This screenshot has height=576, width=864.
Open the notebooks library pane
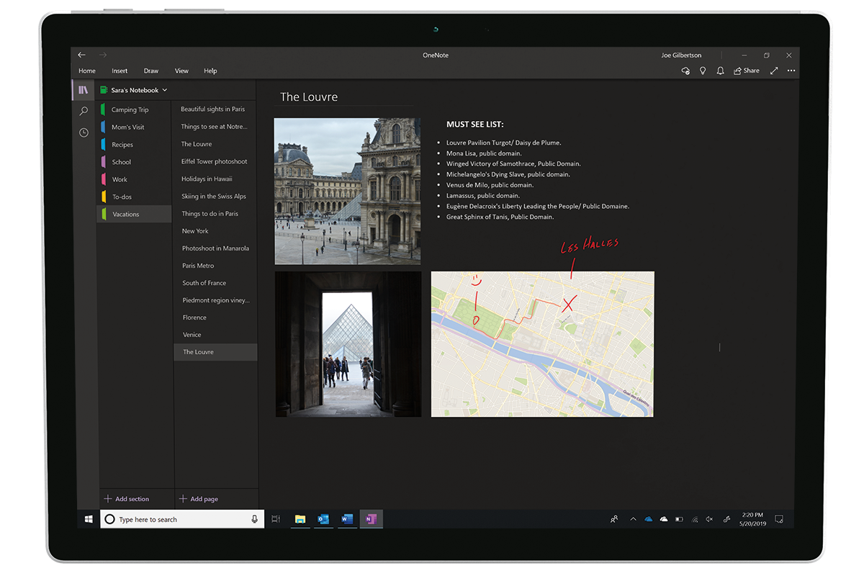(x=83, y=89)
